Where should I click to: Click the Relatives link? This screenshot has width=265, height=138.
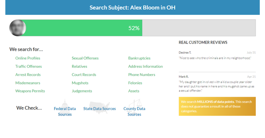(x=79, y=66)
